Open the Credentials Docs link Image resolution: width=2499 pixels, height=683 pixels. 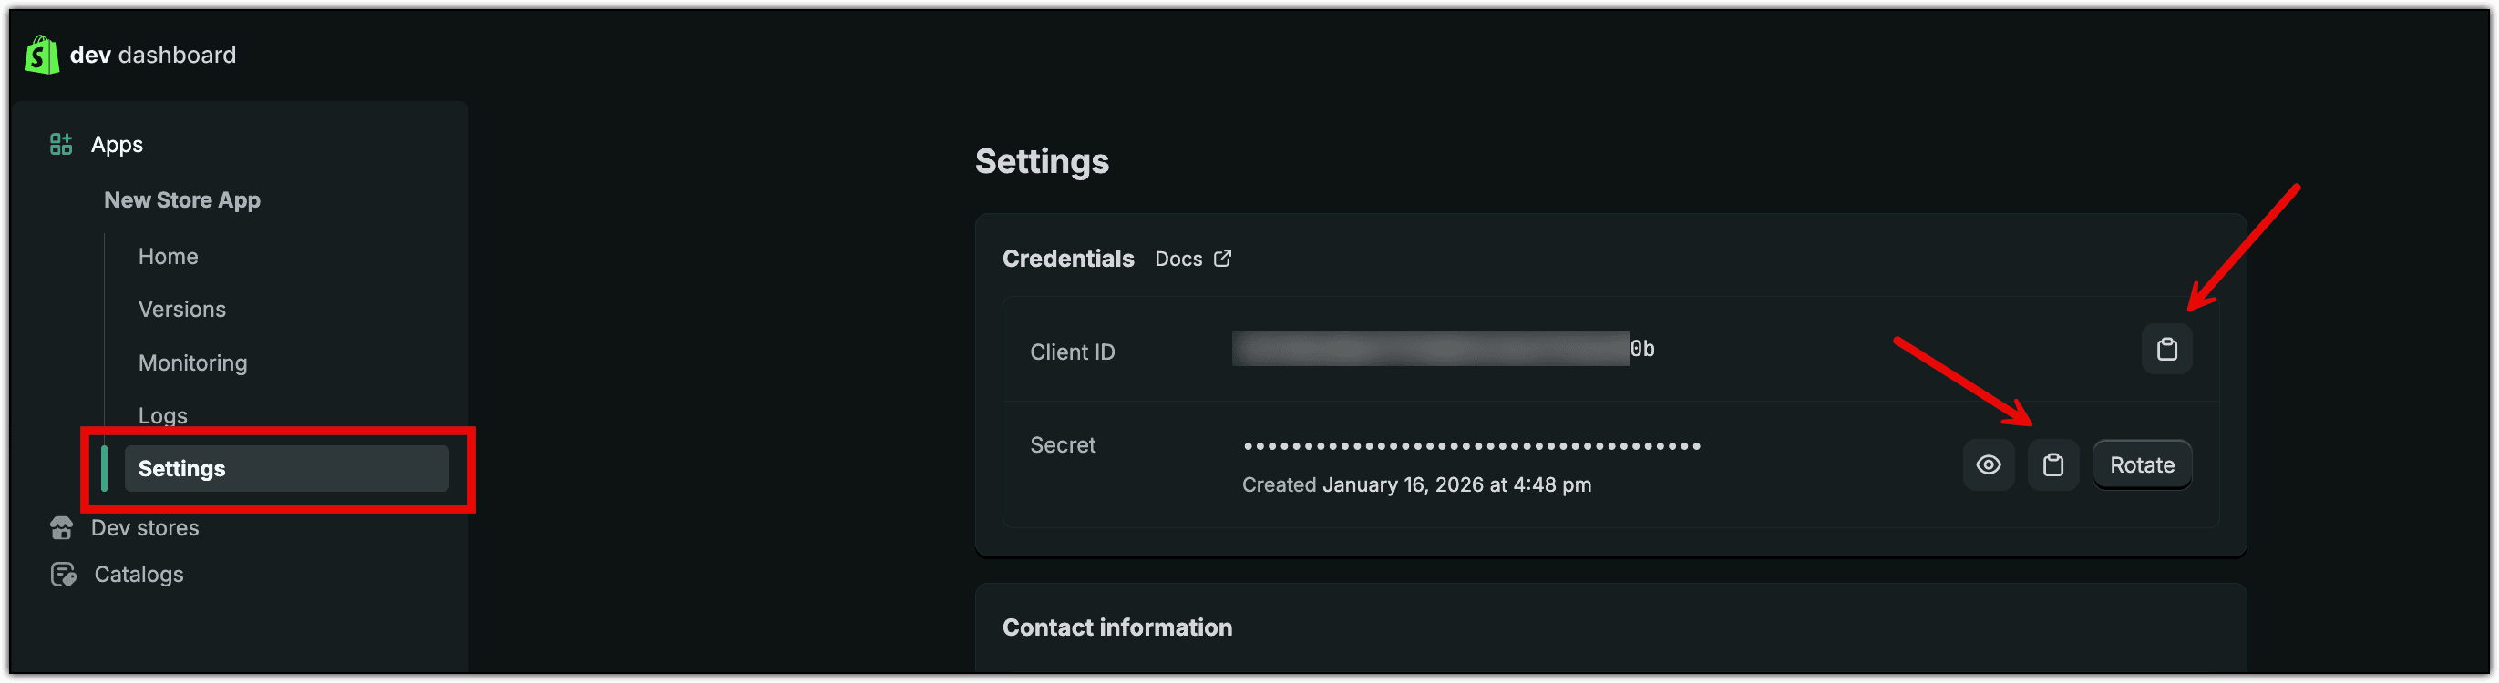tap(1192, 259)
